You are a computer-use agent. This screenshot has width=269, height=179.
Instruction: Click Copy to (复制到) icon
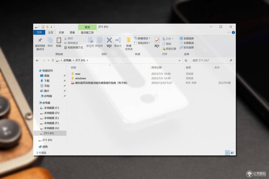99,40
